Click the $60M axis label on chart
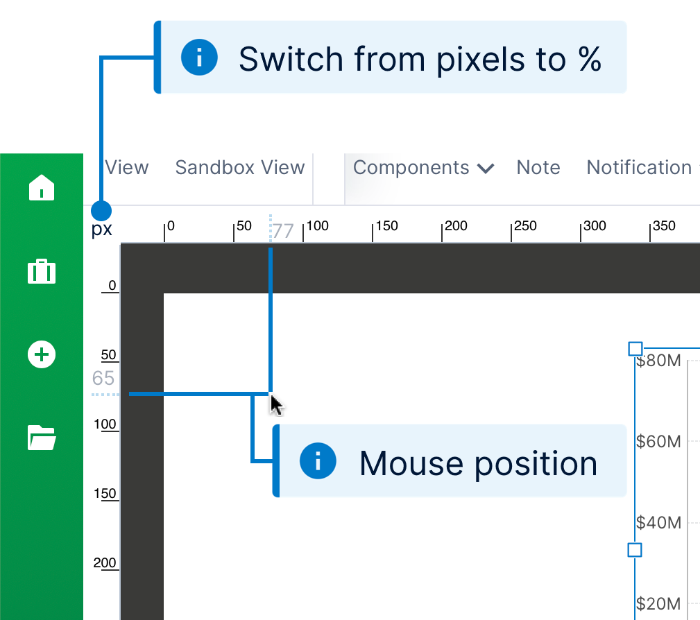700x620 pixels. [x=658, y=442]
